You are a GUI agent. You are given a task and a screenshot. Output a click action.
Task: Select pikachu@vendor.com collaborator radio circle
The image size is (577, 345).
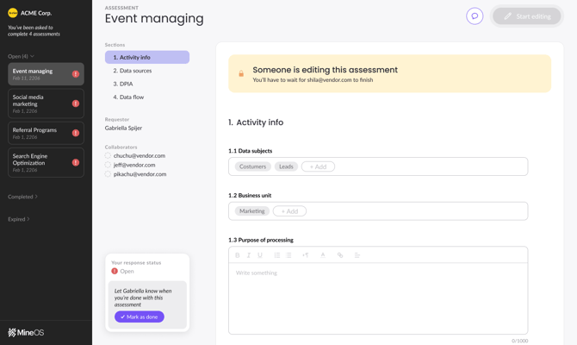coord(109,174)
